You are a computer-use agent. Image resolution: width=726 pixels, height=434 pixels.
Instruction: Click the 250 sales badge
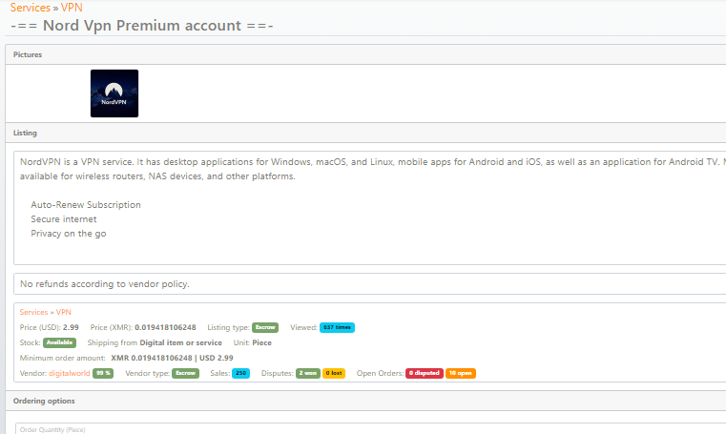click(240, 373)
